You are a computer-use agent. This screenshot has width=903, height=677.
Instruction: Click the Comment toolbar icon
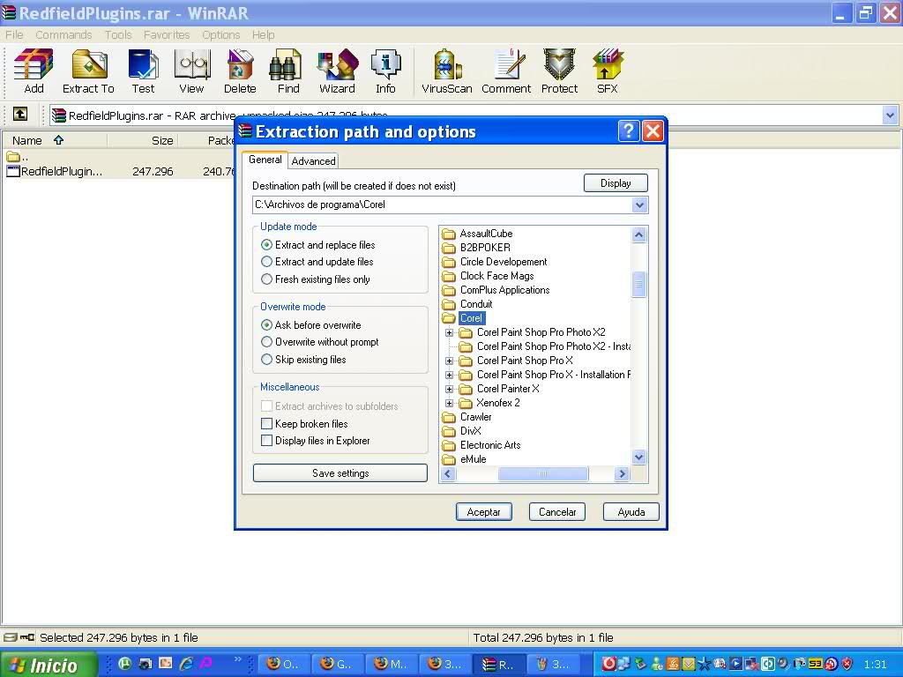click(506, 71)
